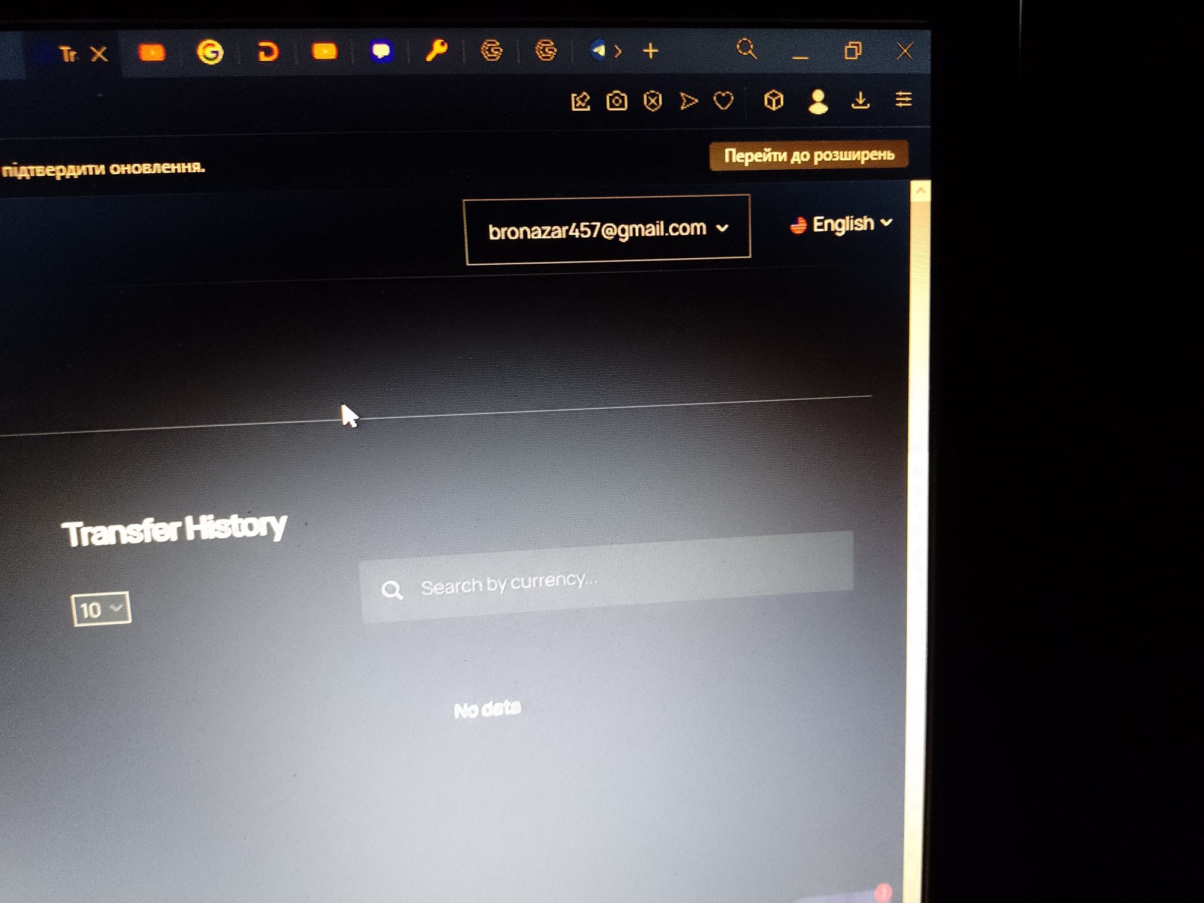Click the cube/3D icon in toolbar
Viewport: 1204px width, 903px height.
(772, 101)
